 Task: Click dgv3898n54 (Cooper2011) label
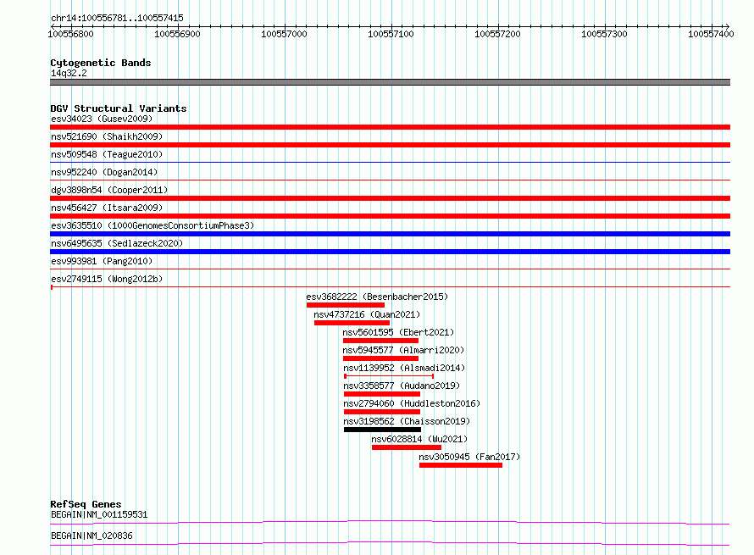(x=109, y=190)
